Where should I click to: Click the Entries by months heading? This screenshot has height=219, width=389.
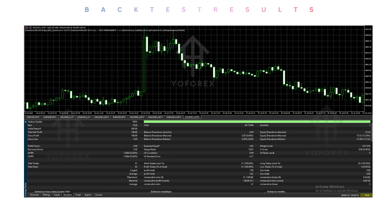276,192
